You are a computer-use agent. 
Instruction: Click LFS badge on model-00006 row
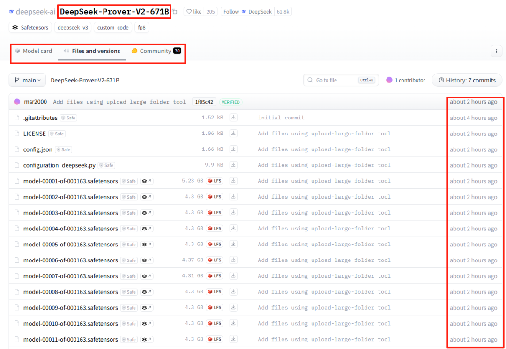215,260
